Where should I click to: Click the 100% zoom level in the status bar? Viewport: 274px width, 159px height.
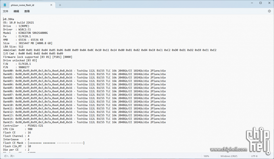[x=206, y=156]
